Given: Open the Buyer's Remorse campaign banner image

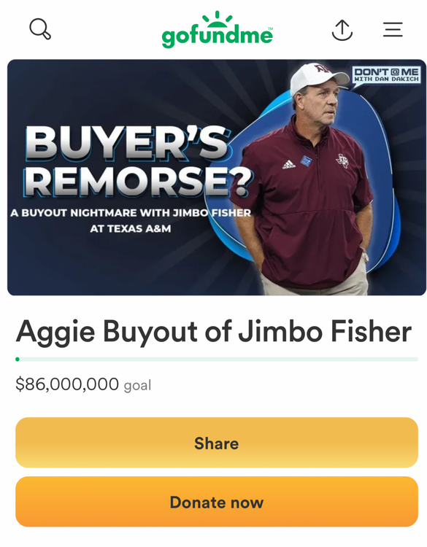Looking at the screenshot, I should (217, 177).
